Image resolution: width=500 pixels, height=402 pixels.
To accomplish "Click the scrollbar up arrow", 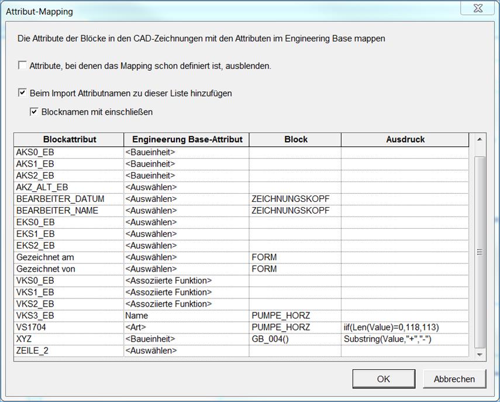I will pos(480,139).
